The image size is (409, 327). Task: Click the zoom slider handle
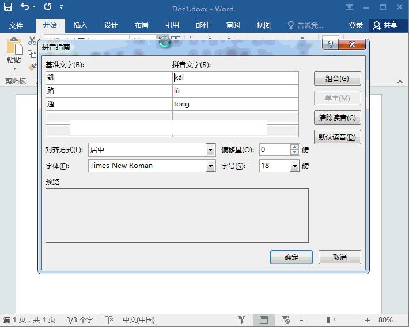pyautogui.click(x=328, y=320)
